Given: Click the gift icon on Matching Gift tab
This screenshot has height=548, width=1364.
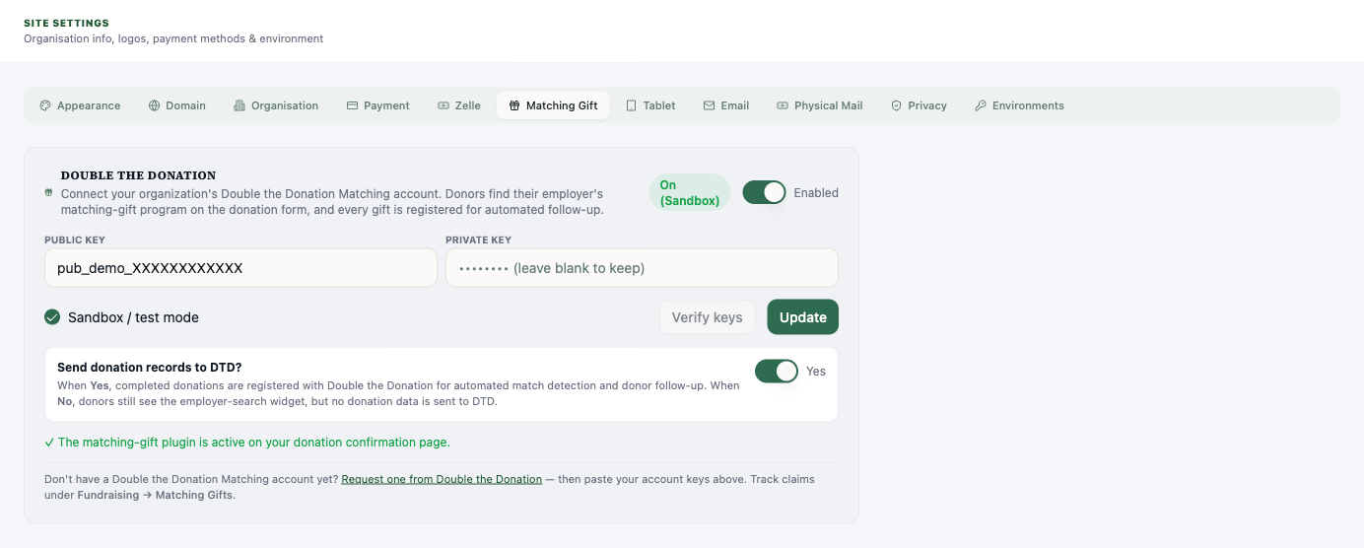Looking at the screenshot, I should click(514, 105).
